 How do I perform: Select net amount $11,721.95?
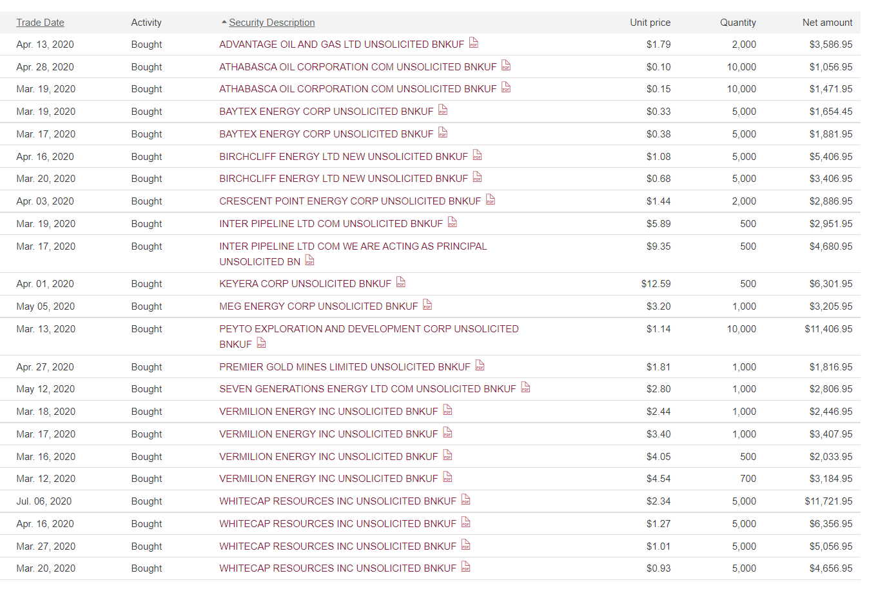pos(828,501)
